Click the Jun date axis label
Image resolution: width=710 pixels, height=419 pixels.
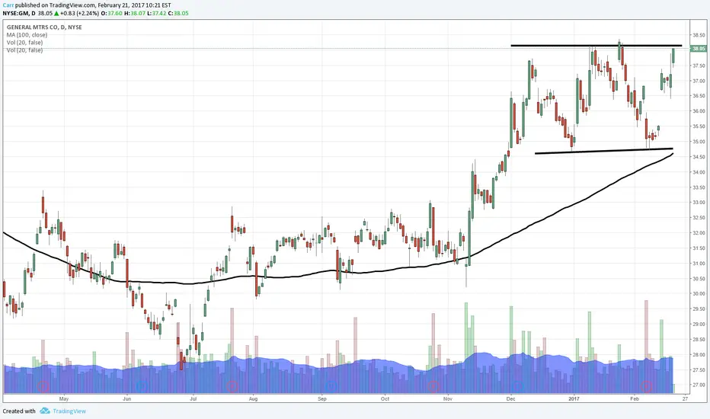point(126,399)
